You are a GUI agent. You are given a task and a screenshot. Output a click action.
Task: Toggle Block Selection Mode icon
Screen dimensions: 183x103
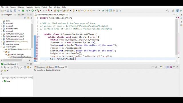[x=117, y=11]
